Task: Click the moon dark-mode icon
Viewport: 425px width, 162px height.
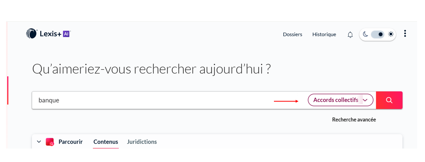Action: (365, 34)
